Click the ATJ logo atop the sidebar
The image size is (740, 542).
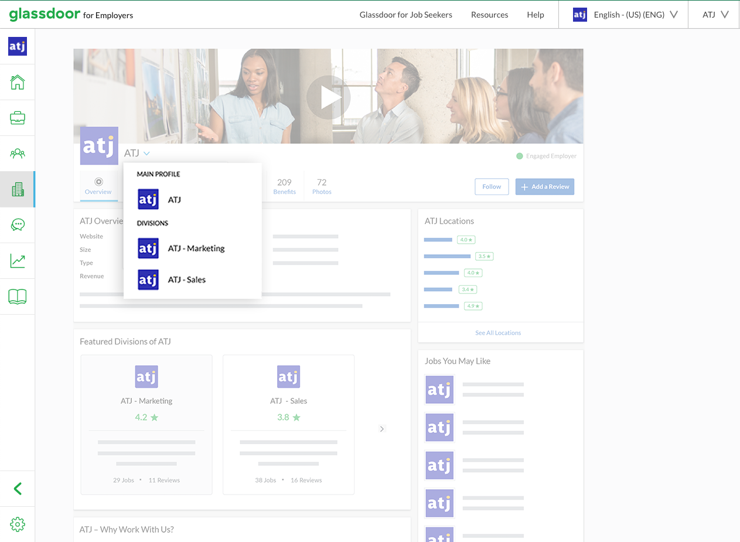17,46
